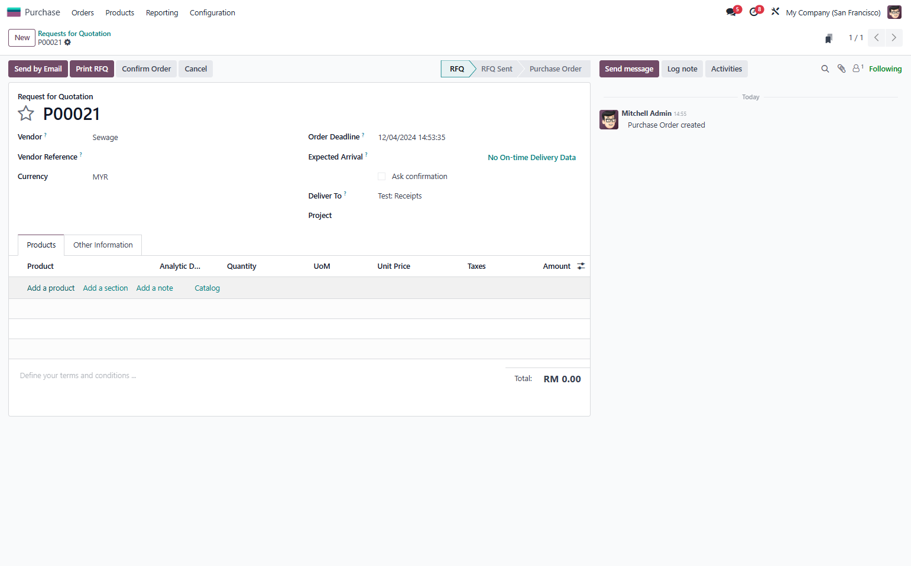Click Mitchell Admin avatar in chatter
The width and height of the screenshot is (911, 566).
[x=608, y=119]
